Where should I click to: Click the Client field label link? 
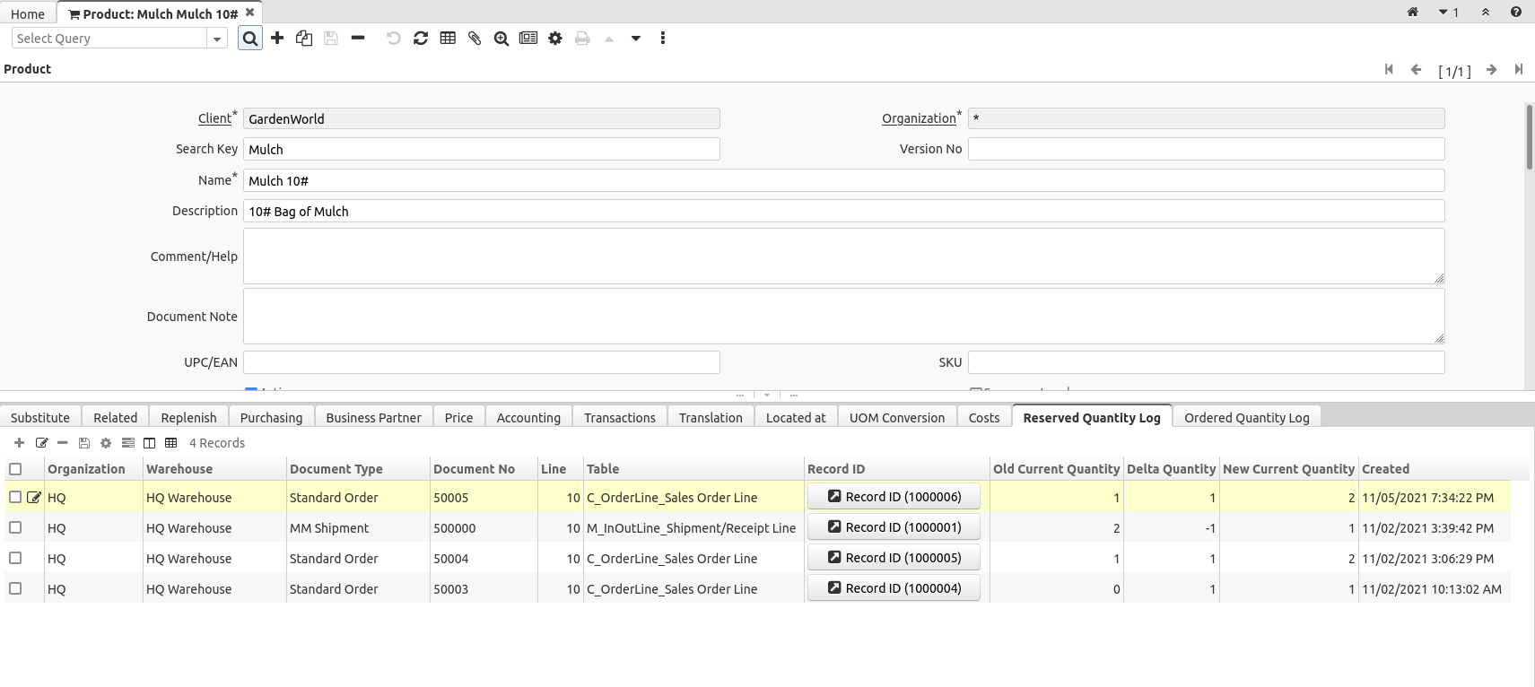pyautogui.click(x=214, y=118)
